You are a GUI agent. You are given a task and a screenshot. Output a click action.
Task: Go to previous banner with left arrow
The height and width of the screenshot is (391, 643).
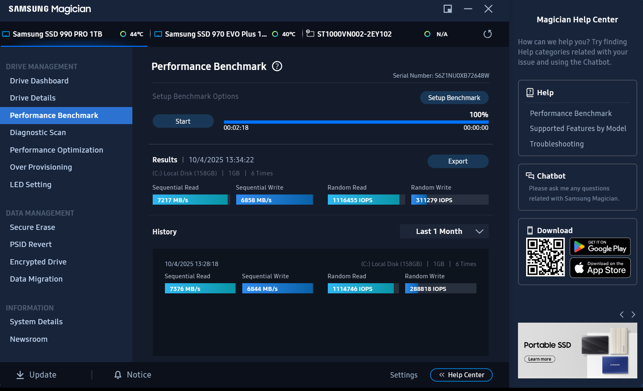click(x=621, y=315)
